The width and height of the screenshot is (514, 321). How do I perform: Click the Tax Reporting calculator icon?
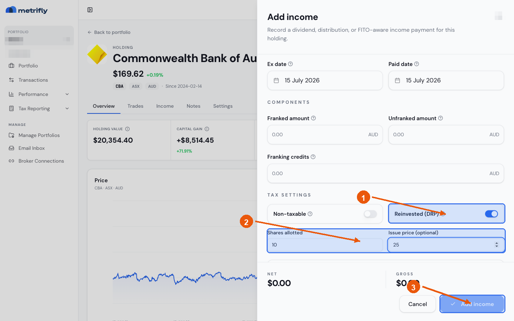[11, 108]
